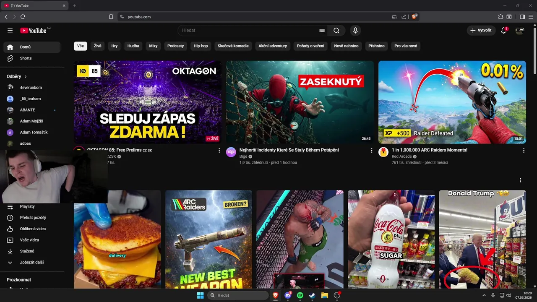Go to the YouTube logo home link
Image resolution: width=537 pixels, height=302 pixels.
click(x=33, y=30)
